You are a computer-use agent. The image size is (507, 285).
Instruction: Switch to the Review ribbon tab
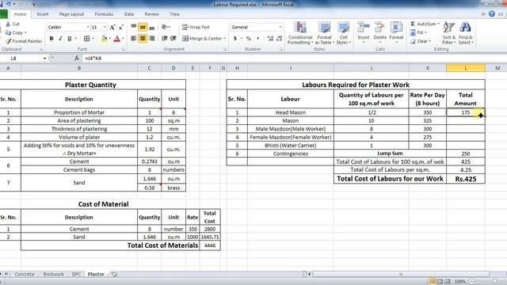tap(151, 14)
